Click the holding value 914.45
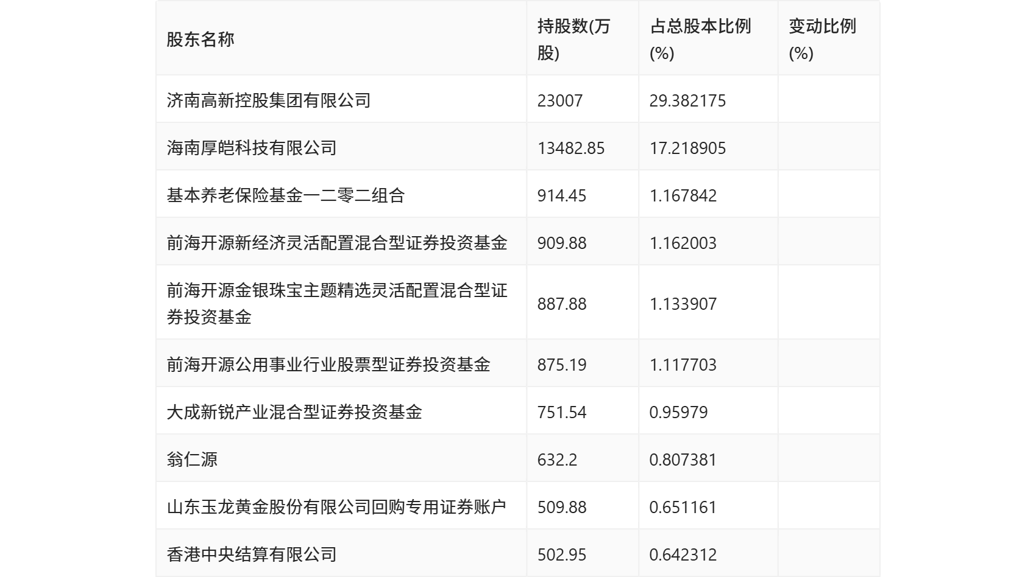This screenshot has height=577, width=1036. 562,195
